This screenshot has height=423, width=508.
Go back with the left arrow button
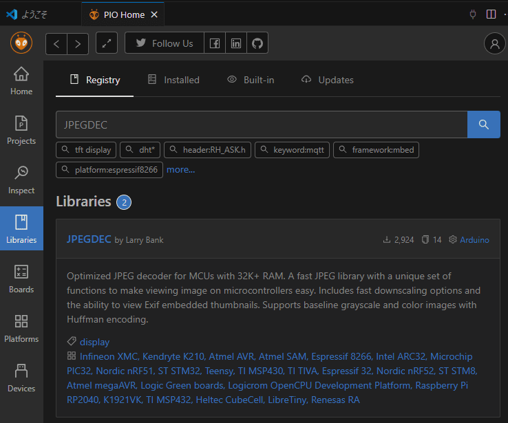56,44
